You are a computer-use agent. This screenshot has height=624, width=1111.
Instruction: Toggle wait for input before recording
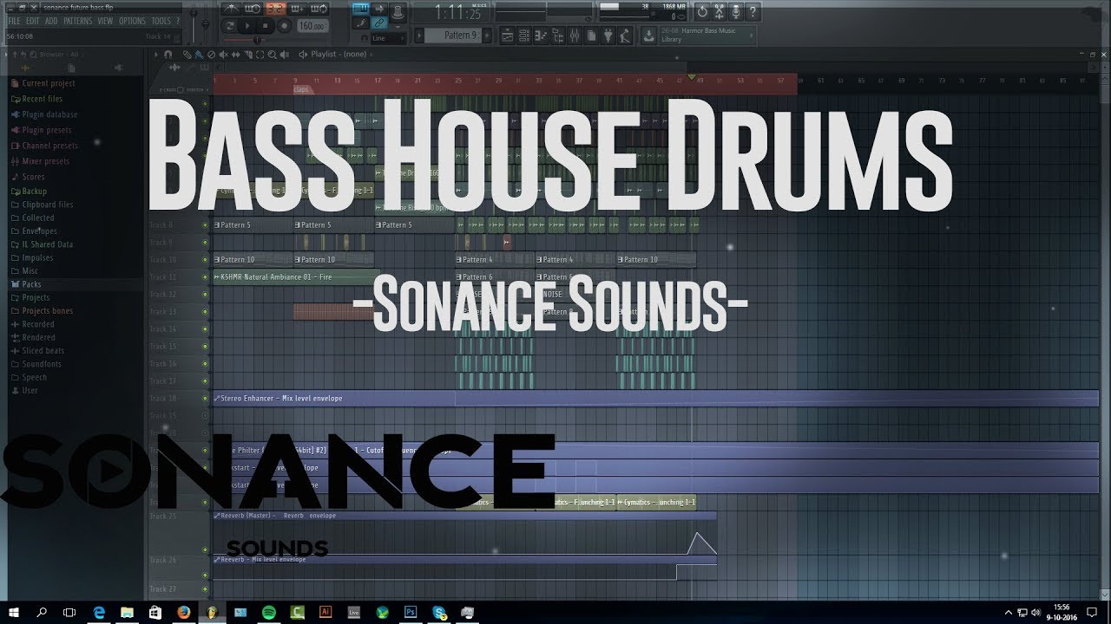coord(253,9)
